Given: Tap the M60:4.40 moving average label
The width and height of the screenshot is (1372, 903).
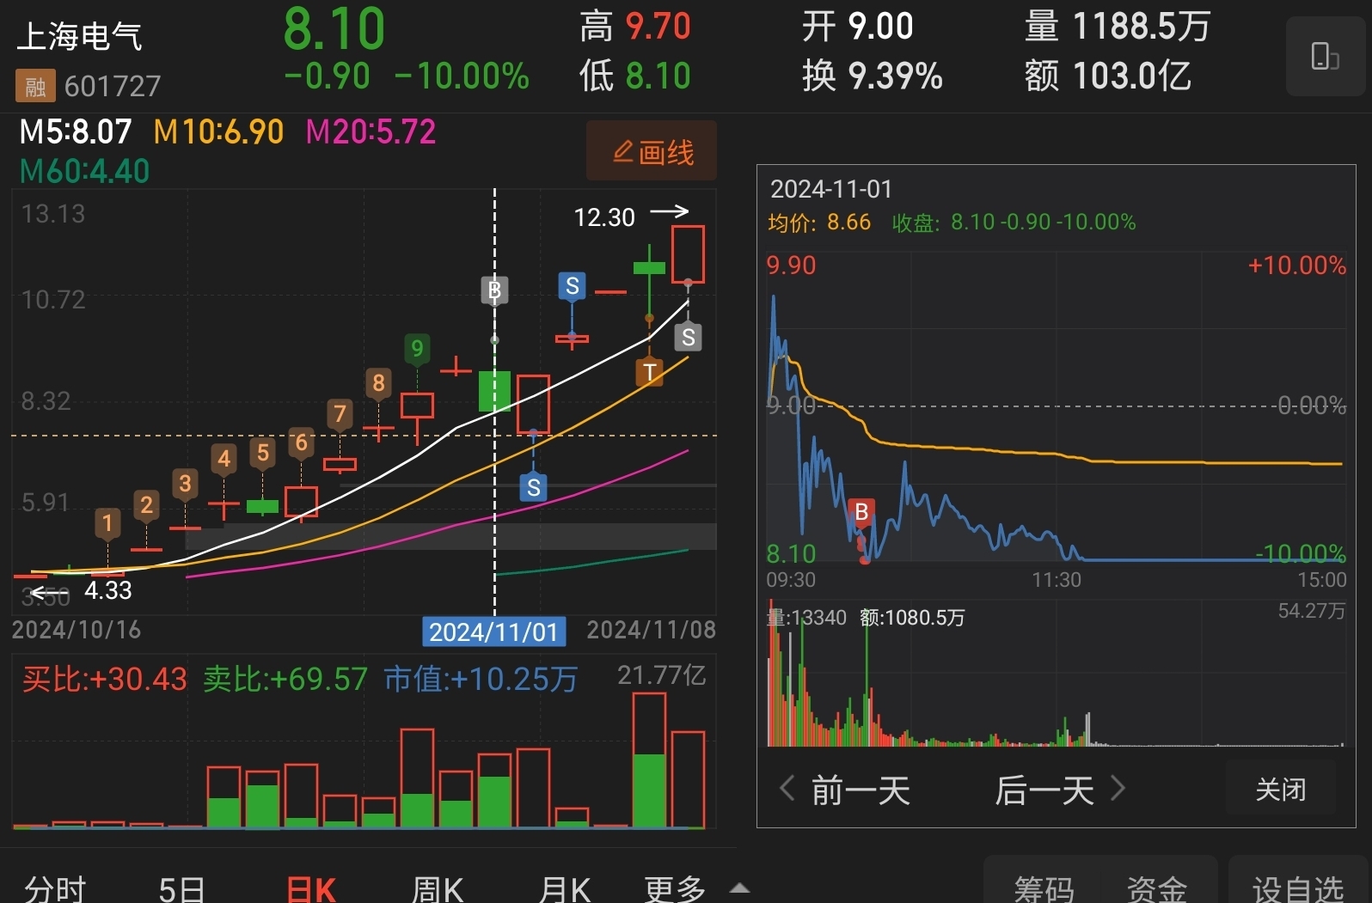Looking at the screenshot, I should pos(84,171).
